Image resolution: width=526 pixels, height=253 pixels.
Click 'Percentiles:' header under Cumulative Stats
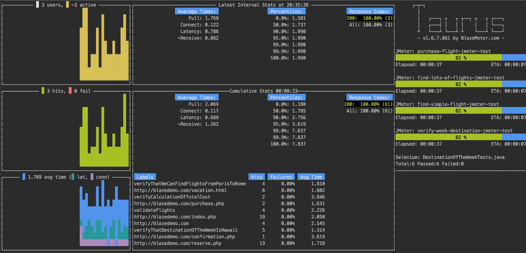287,97
